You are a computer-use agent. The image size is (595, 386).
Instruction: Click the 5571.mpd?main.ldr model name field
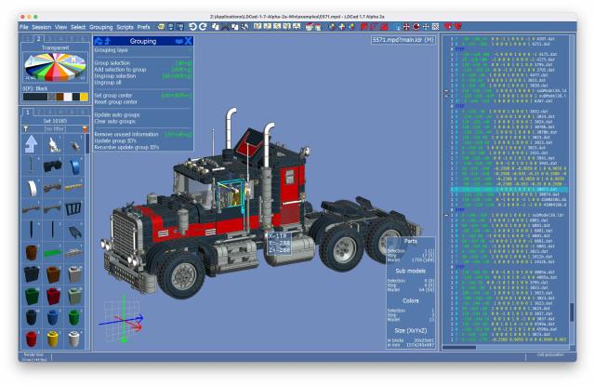click(398, 39)
